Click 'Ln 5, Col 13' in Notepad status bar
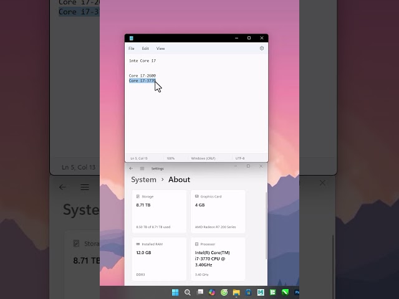The height and width of the screenshot is (299, 399). pos(139,158)
